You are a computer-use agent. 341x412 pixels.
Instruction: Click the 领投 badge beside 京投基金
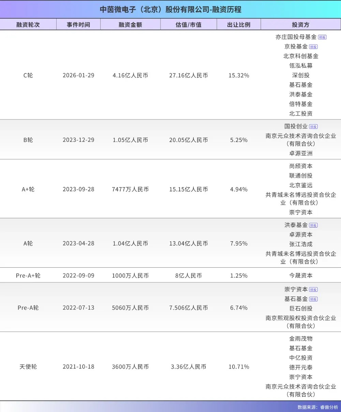click(313, 47)
